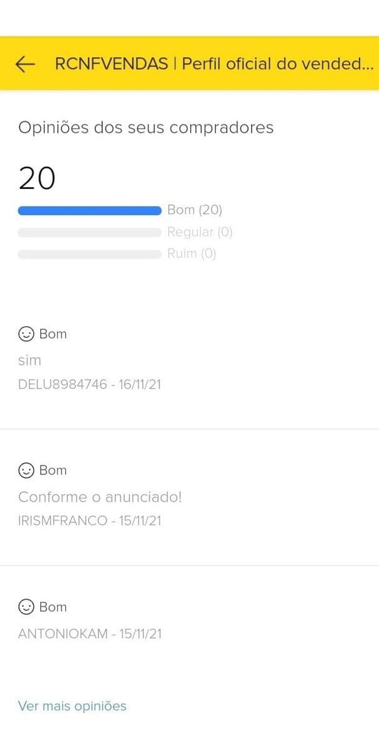Click reviewer DELU8984746 dated 16/11/21
This screenshot has height=753, width=379.
point(90,384)
